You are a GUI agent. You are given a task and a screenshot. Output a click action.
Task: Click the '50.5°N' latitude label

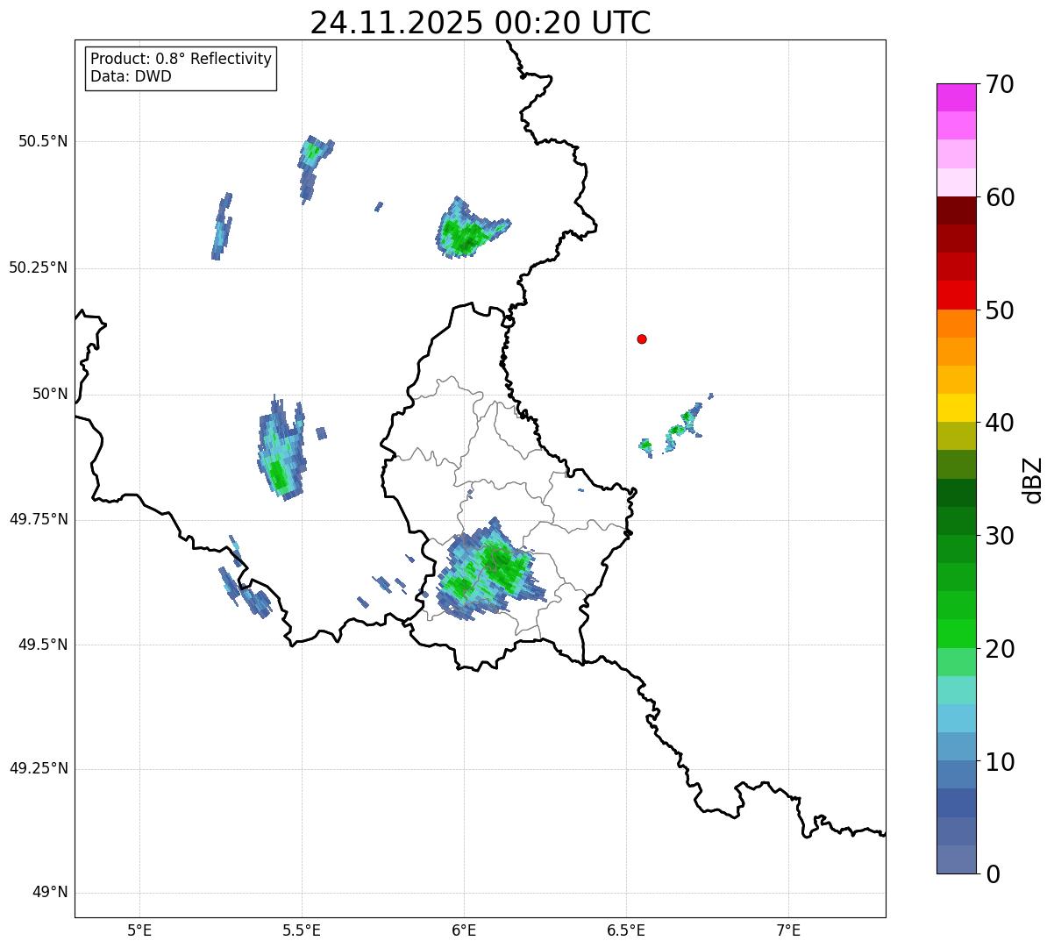pos(43,141)
